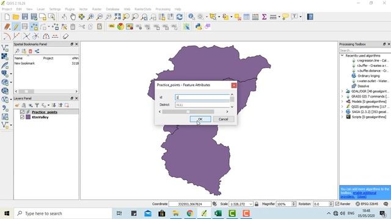This screenshot has width=391, height=219.
Task: Select the Identify Features tool
Action: click(191, 17)
